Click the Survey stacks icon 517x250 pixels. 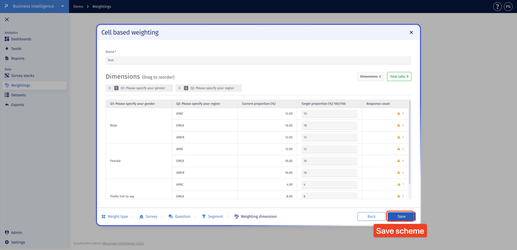[7, 76]
